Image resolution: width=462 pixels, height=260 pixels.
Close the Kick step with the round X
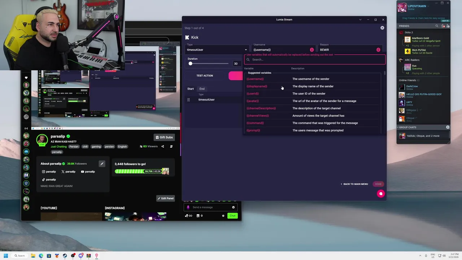tap(382, 28)
